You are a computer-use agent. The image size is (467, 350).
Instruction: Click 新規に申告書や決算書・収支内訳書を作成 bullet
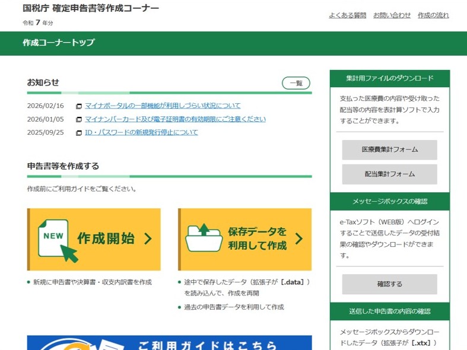(93, 282)
